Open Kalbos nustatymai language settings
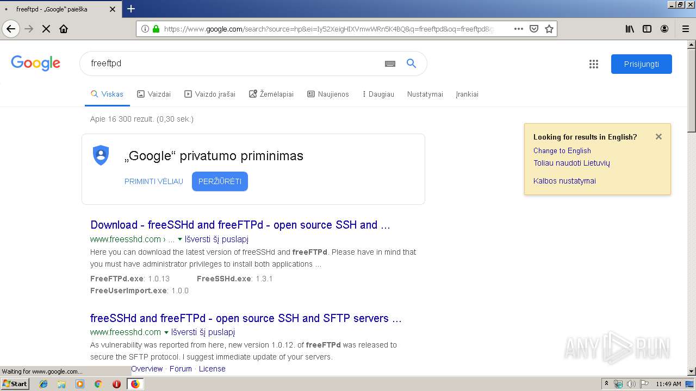Image resolution: width=696 pixels, height=391 pixels. coord(564,181)
